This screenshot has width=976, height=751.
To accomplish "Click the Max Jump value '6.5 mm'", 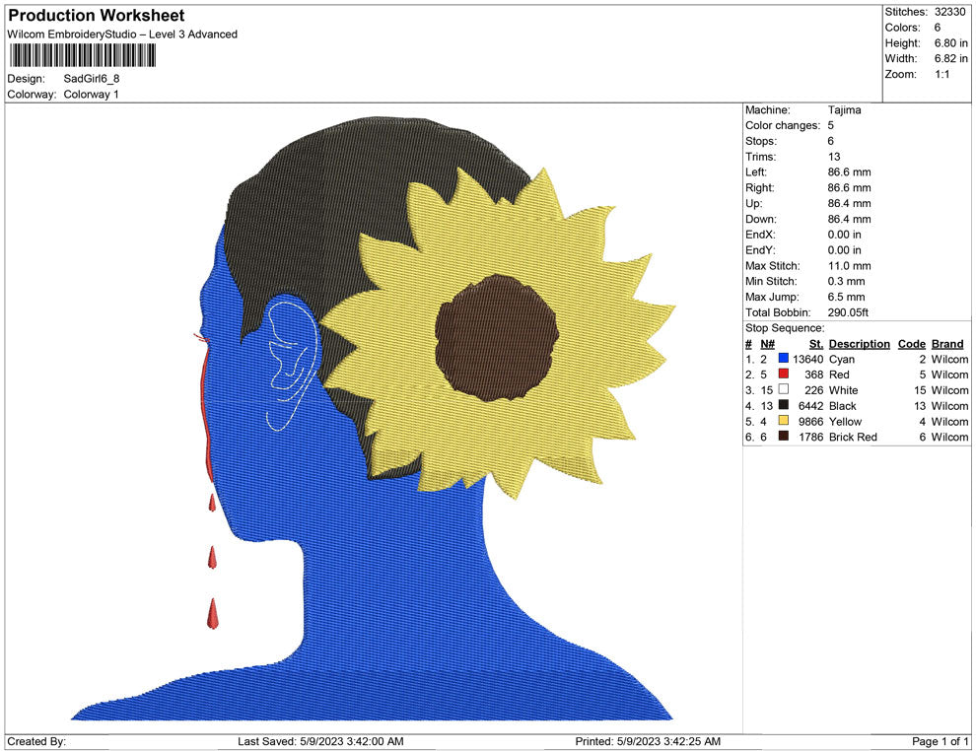I will click(847, 297).
